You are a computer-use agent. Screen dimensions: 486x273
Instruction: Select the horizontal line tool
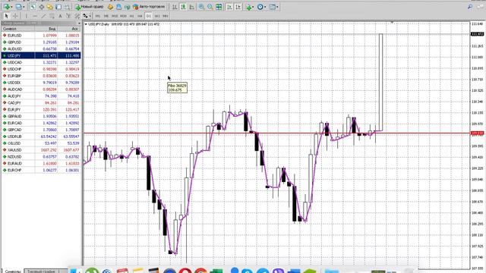point(35,16)
